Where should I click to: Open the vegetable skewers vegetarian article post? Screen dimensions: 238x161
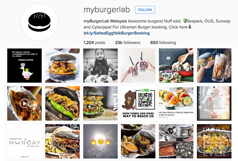pos(176,103)
